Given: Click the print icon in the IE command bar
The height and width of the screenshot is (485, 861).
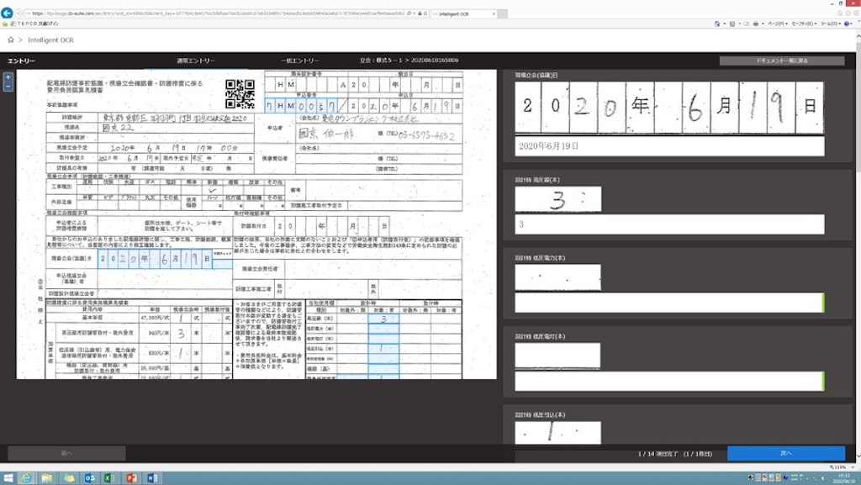Looking at the screenshot, I should point(756,24).
